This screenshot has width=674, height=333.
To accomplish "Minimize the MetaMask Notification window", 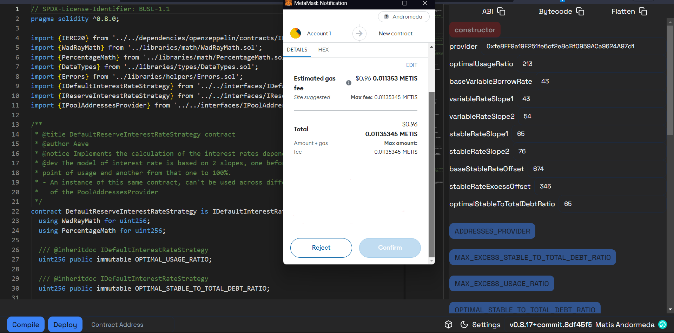I will coord(385,3).
